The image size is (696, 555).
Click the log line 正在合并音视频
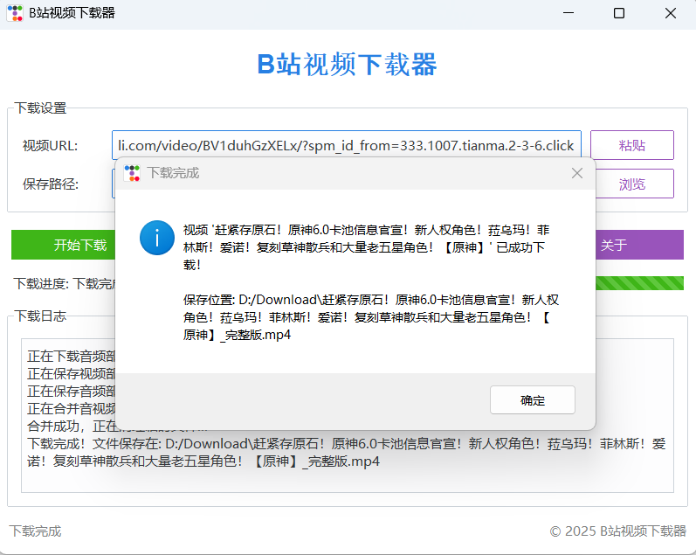coord(71,408)
